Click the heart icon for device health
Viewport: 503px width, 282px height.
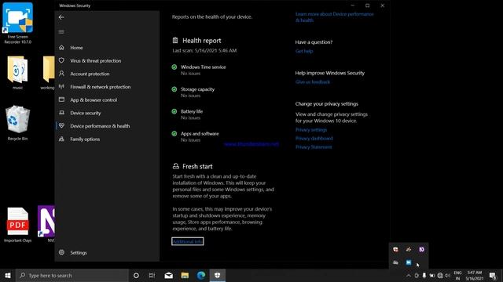61,125
